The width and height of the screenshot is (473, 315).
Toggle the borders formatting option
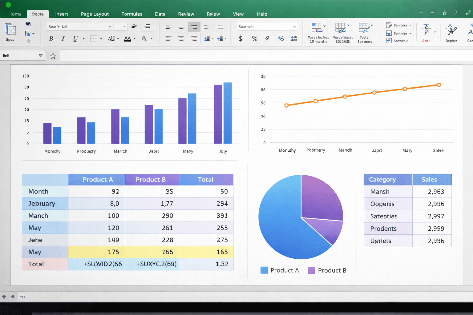[x=94, y=39]
